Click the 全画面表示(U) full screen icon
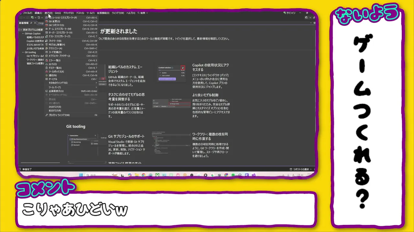414x232 pixels. (x=47, y=91)
